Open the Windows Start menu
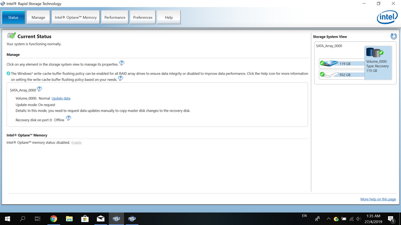 pos(7,219)
